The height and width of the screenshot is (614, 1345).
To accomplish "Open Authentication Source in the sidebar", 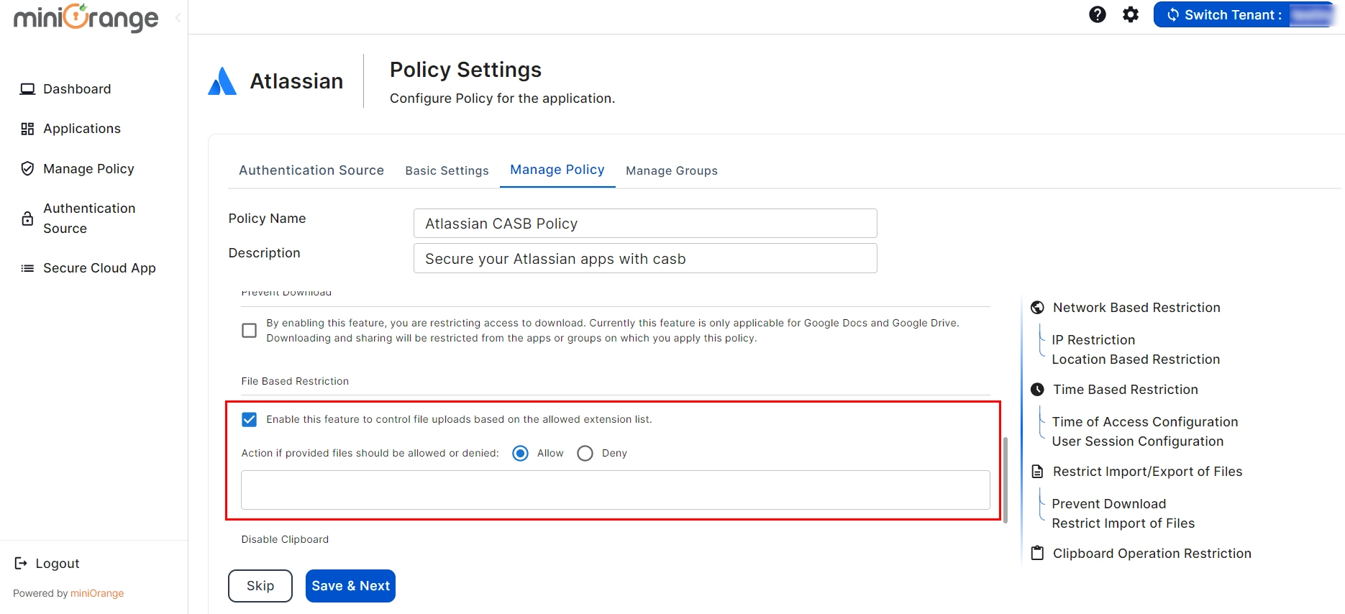I will [89, 219].
